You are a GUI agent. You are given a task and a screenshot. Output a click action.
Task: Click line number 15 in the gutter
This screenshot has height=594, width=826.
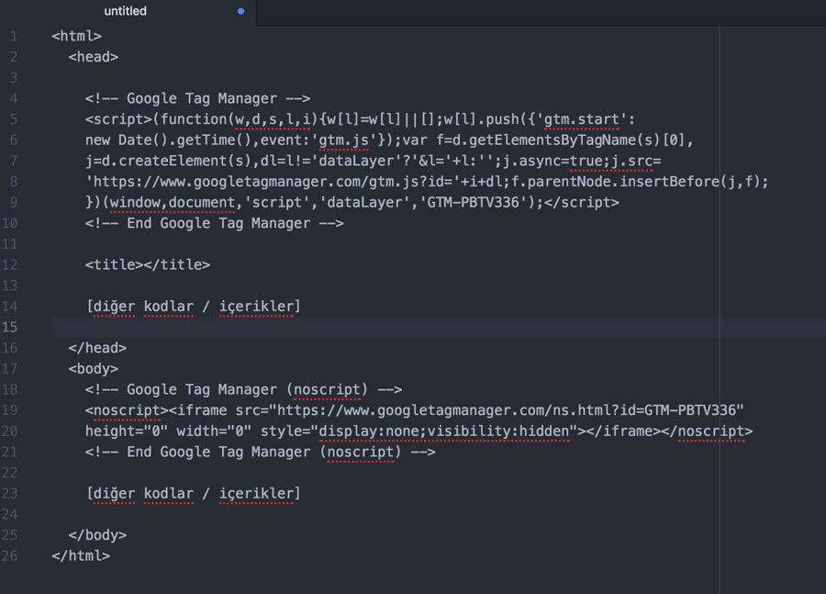10,328
